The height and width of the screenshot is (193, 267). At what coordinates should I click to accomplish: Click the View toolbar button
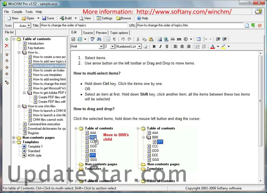tap(85, 18)
